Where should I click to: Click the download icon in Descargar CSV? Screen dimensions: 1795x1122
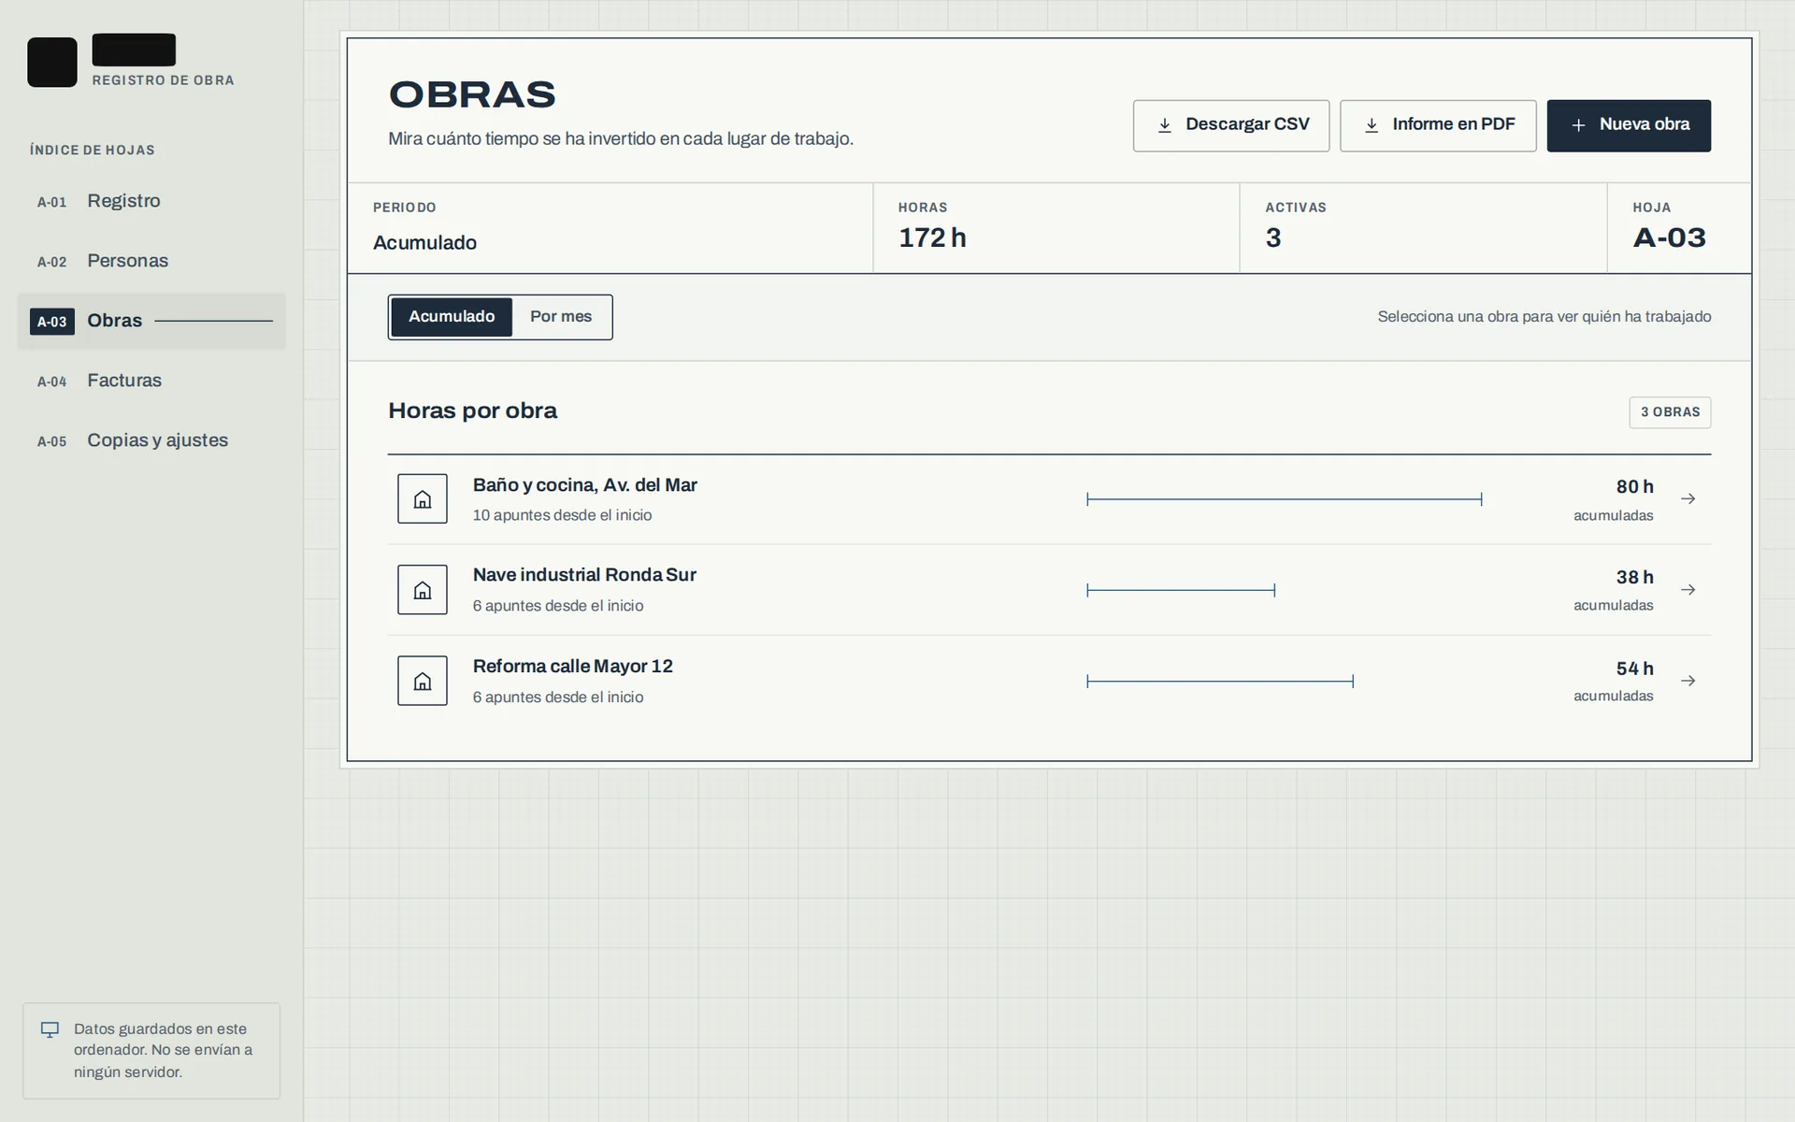coord(1165,125)
